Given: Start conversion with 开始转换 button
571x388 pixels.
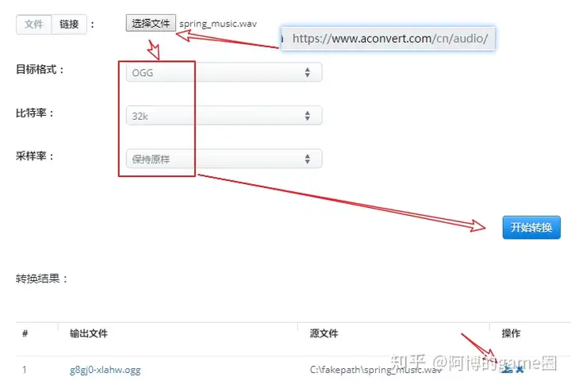Looking at the screenshot, I should (x=531, y=228).
